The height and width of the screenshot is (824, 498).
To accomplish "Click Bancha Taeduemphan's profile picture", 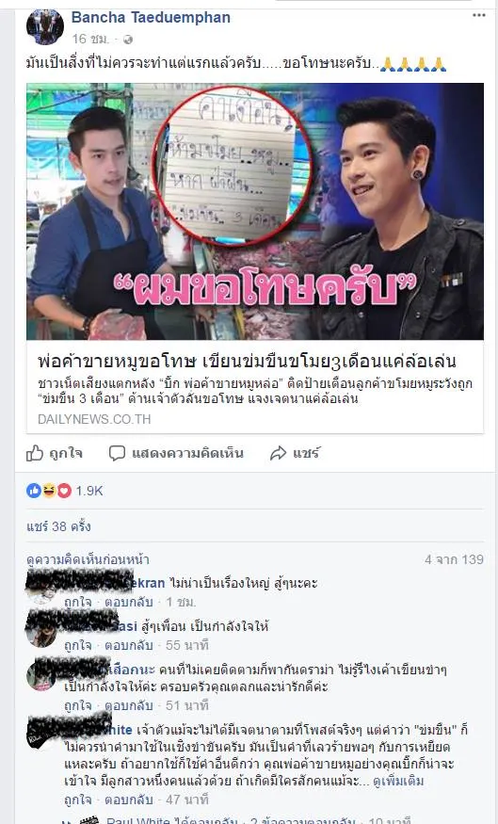I will (x=44, y=26).
